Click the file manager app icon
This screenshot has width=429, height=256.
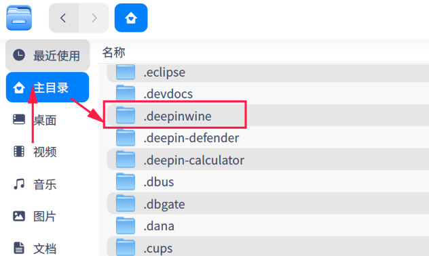click(19, 18)
